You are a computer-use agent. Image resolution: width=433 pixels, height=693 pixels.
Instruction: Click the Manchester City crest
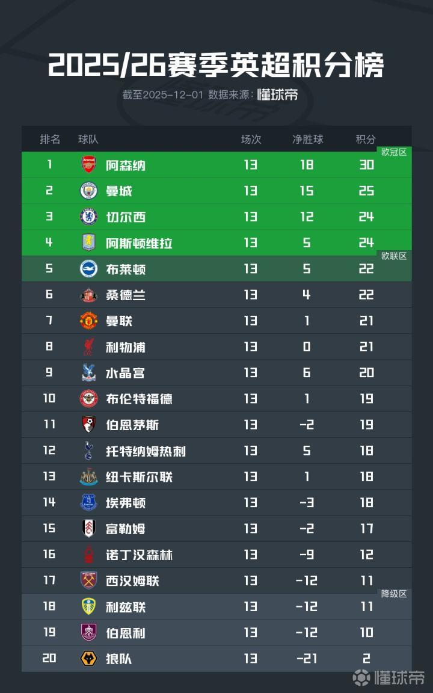[x=89, y=191]
